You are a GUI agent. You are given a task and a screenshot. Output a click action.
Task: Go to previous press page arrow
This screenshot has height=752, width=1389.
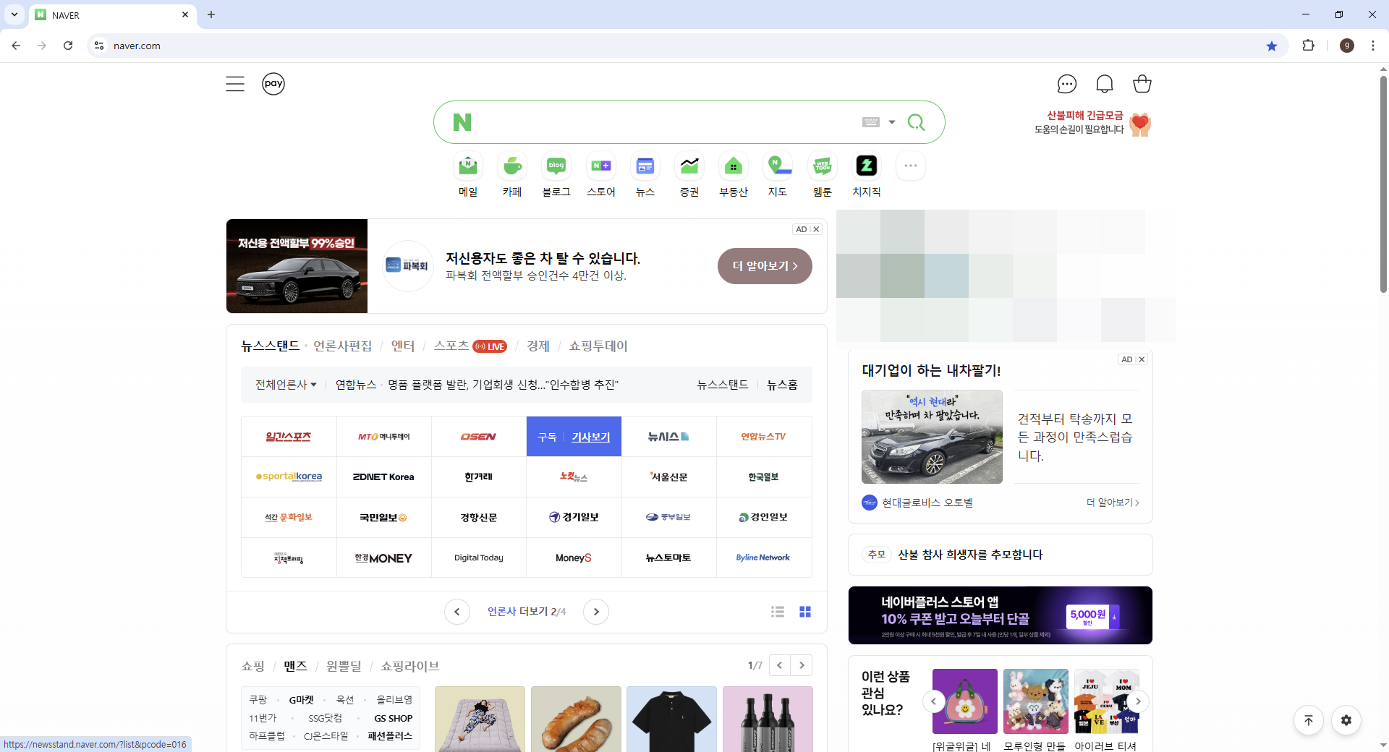point(457,612)
